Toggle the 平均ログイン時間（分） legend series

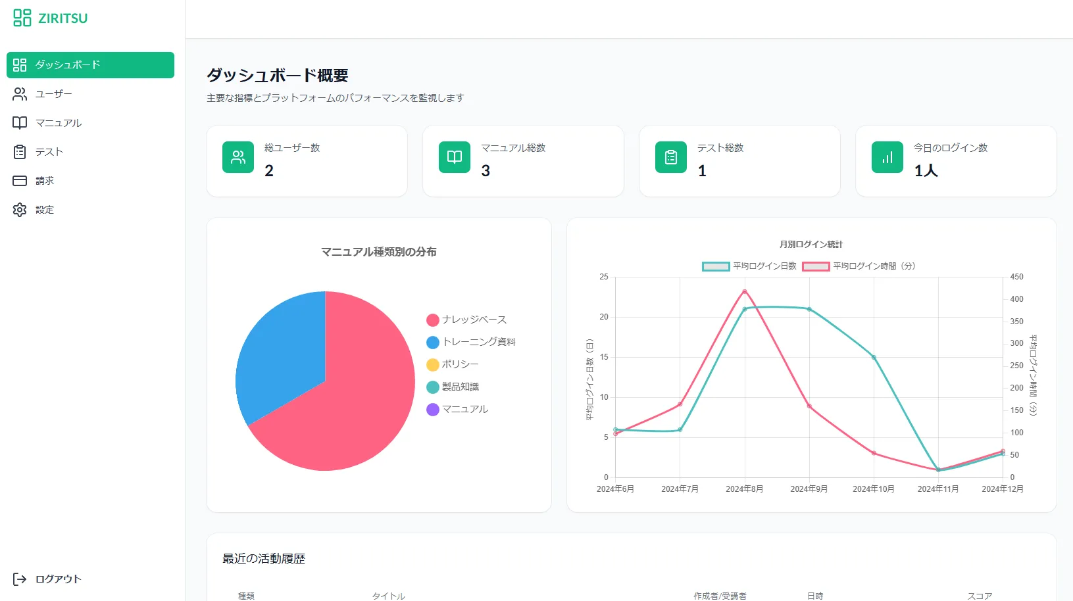(859, 266)
